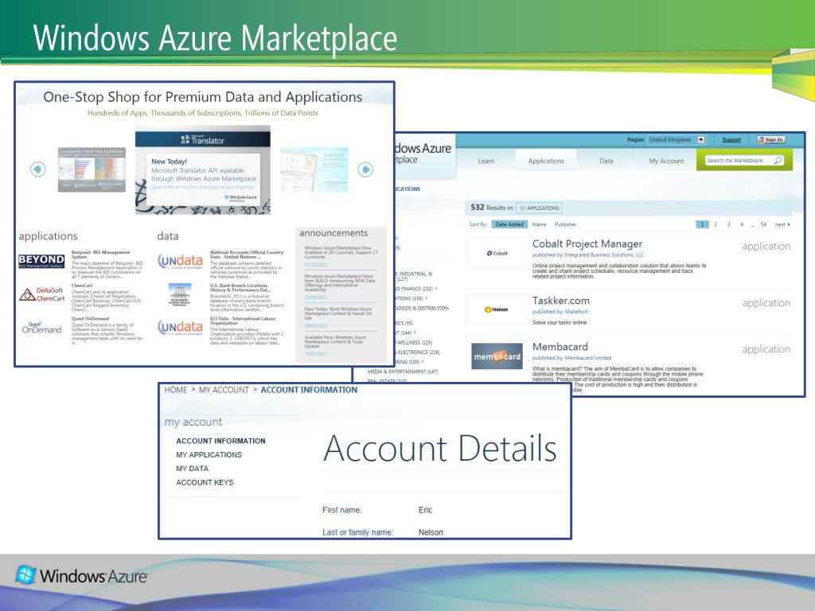Click publisher Madeforit link

pos(576,312)
